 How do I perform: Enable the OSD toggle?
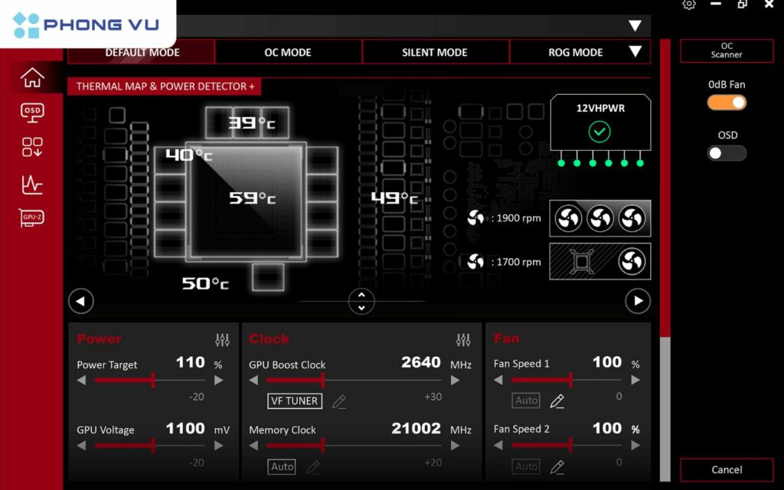tap(726, 153)
